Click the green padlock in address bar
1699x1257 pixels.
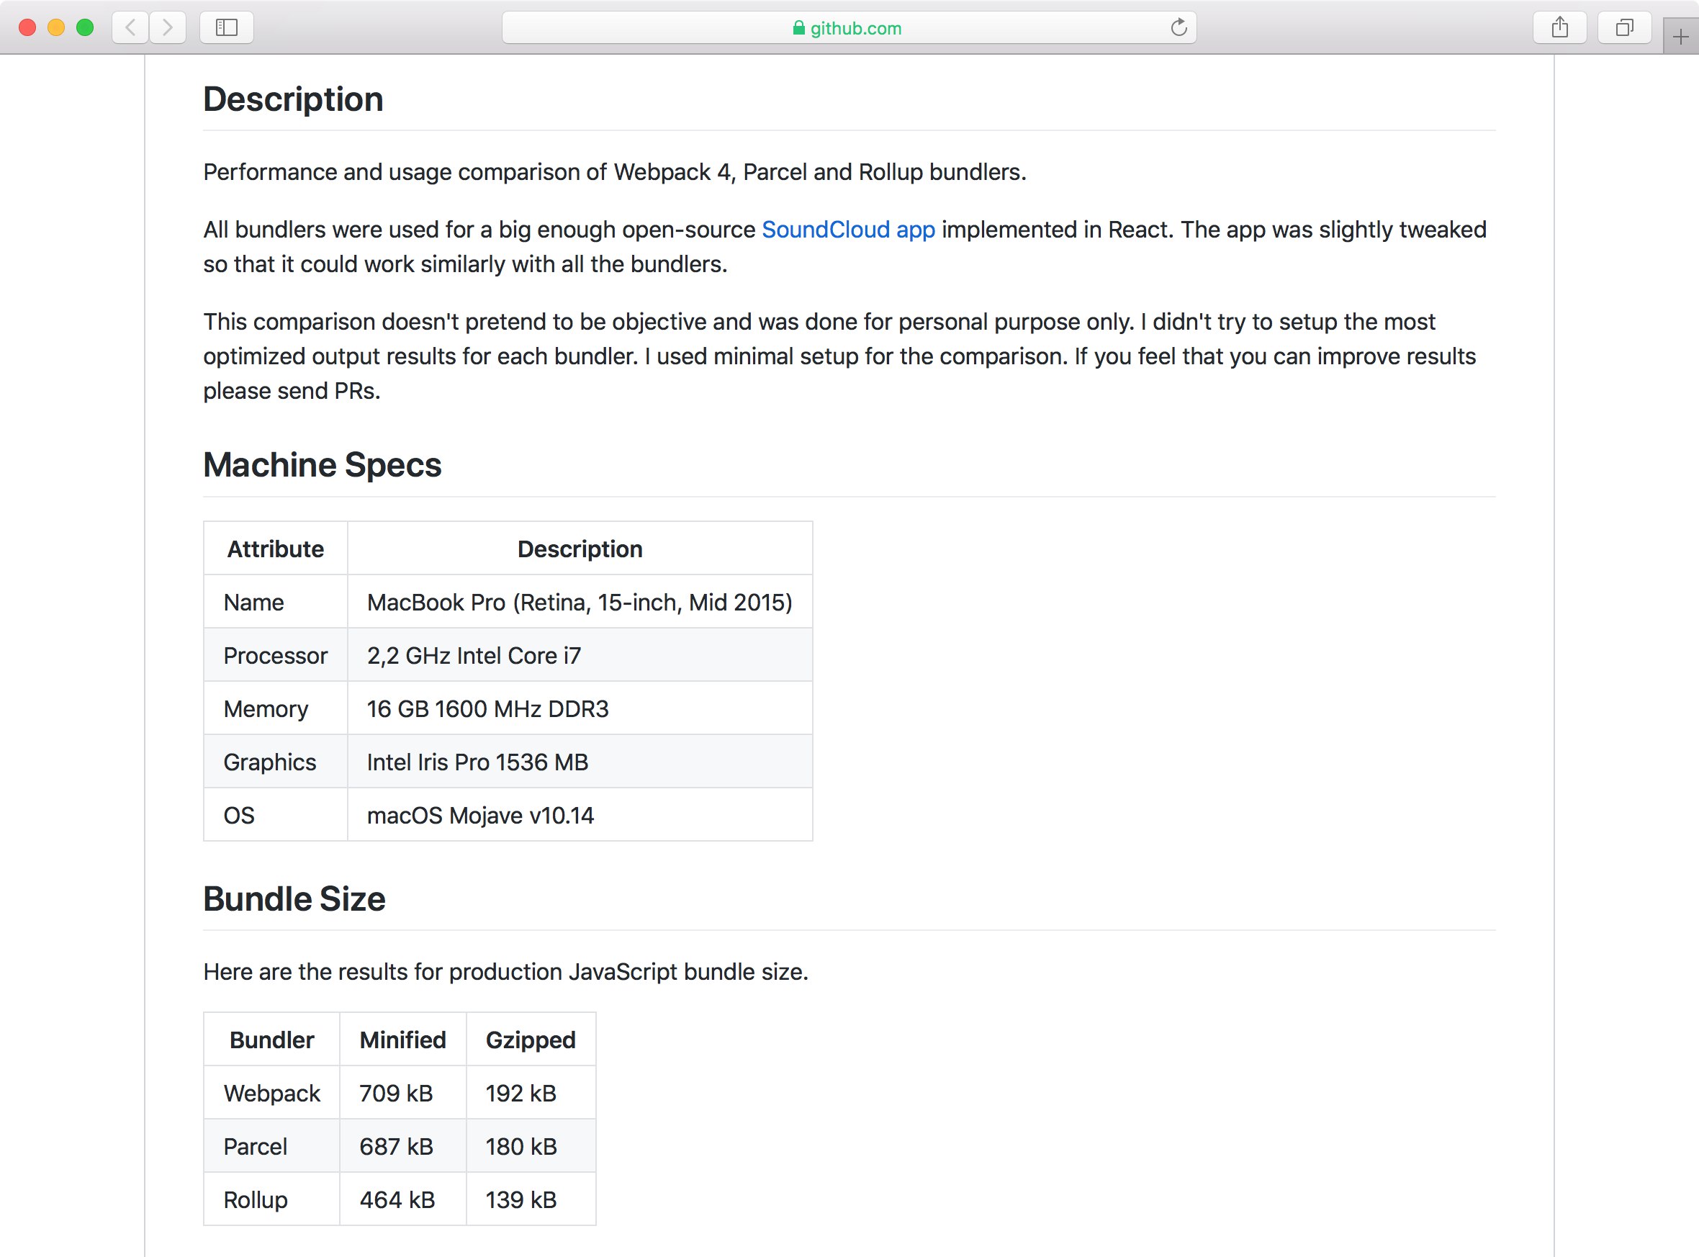point(799,28)
